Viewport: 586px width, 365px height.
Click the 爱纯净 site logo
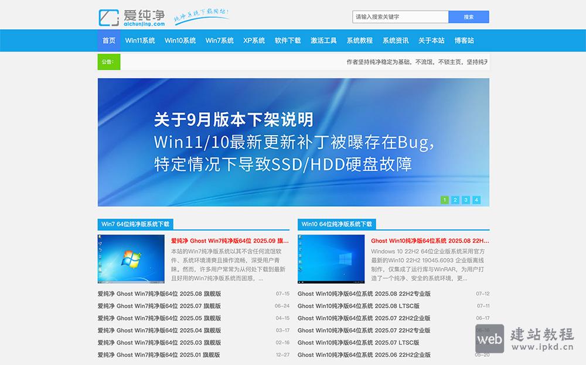click(x=131, y=18)
